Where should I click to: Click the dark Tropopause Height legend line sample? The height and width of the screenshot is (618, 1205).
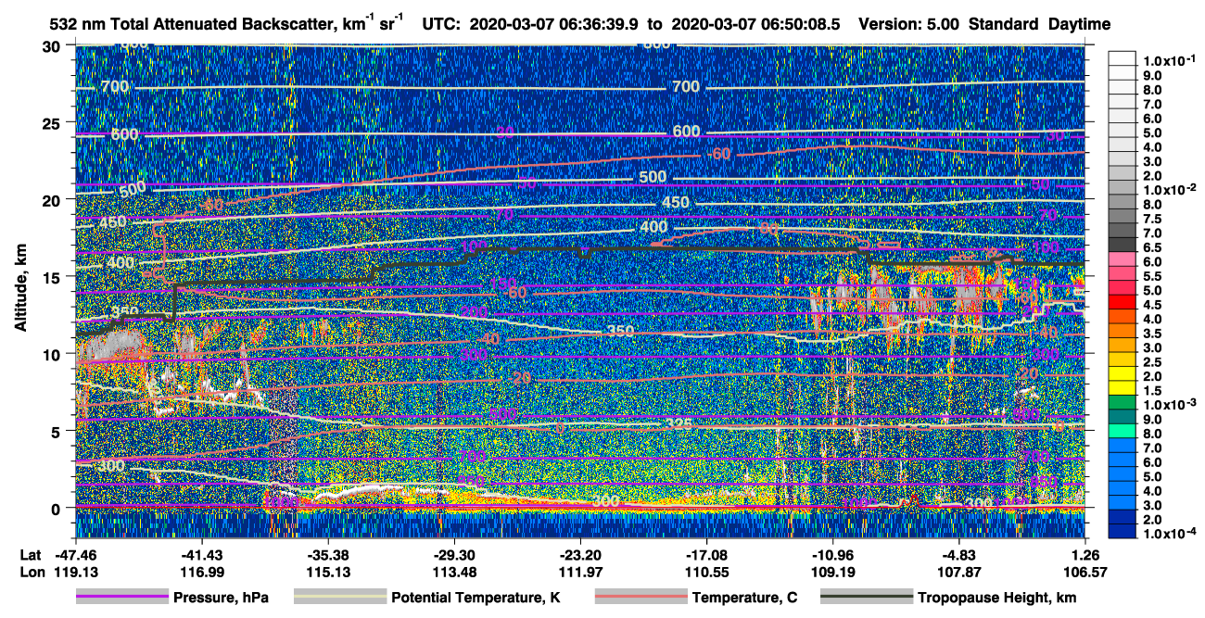(867, 598)
